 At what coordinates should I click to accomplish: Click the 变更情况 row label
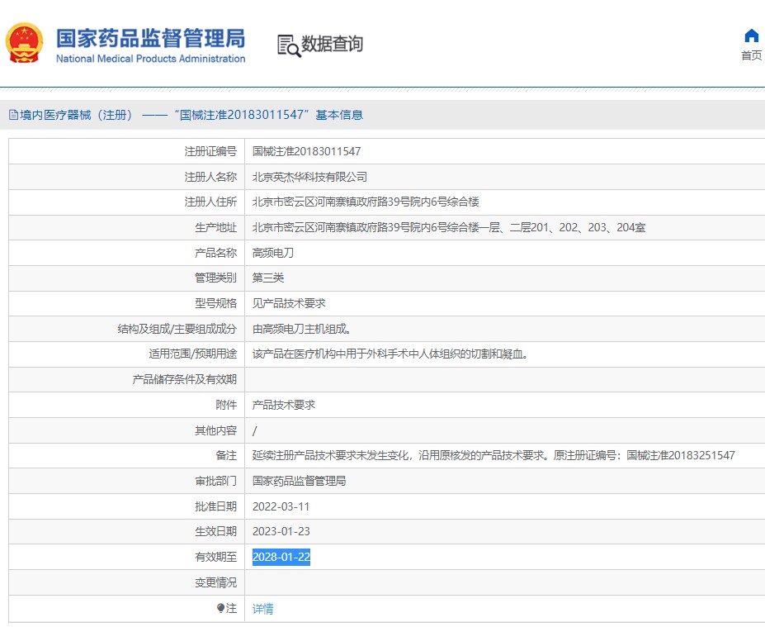coord(215,582)
